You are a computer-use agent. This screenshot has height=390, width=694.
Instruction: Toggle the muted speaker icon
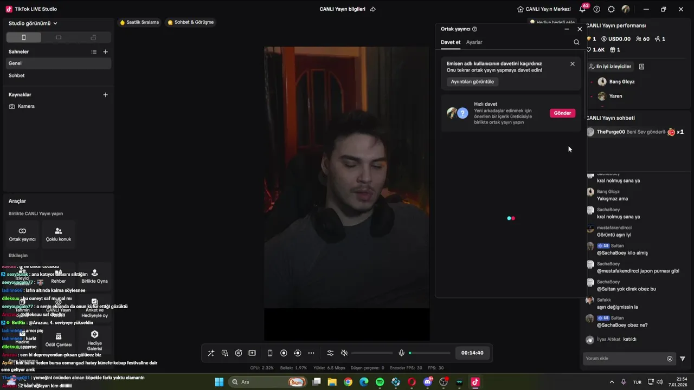344,353
